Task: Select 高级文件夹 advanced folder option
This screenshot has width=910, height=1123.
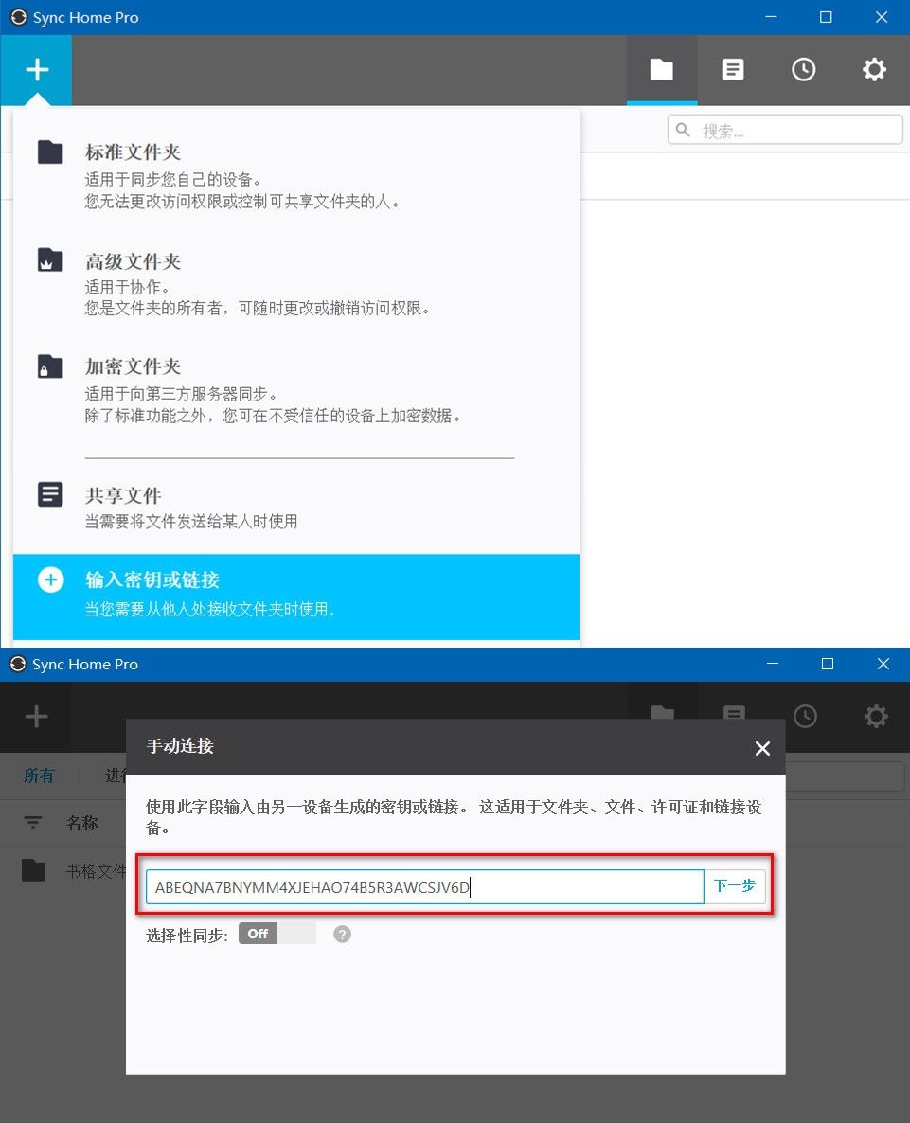Action: point(295,283)
